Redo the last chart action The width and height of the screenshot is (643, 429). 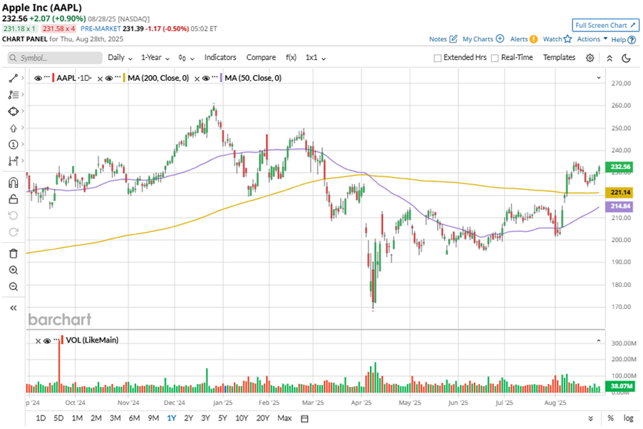pos(13,233)
